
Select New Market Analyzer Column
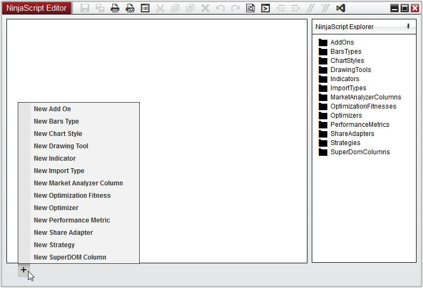point(78,183)
